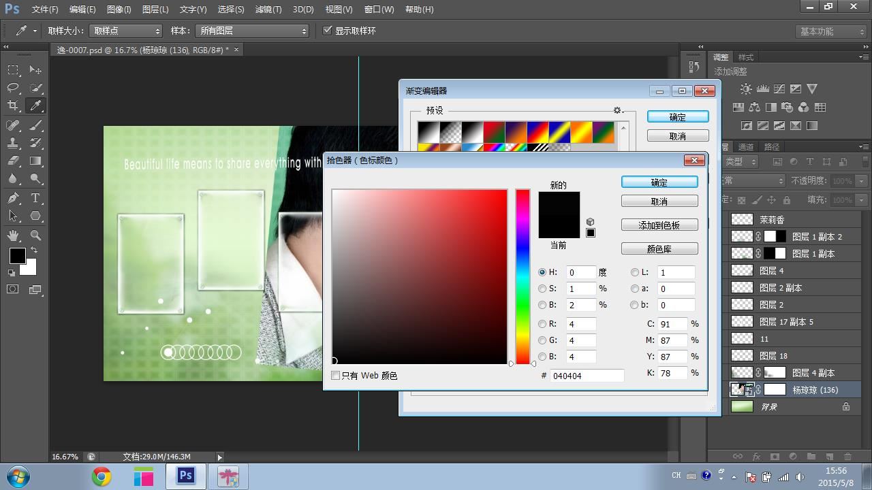
Task: Select the Eraser tool
Action: click(x=13, y=161)
